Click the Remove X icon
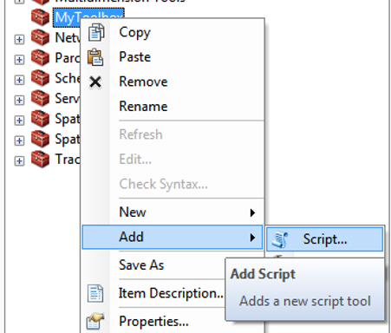This screenshot has height=333, width=391. 95,82
